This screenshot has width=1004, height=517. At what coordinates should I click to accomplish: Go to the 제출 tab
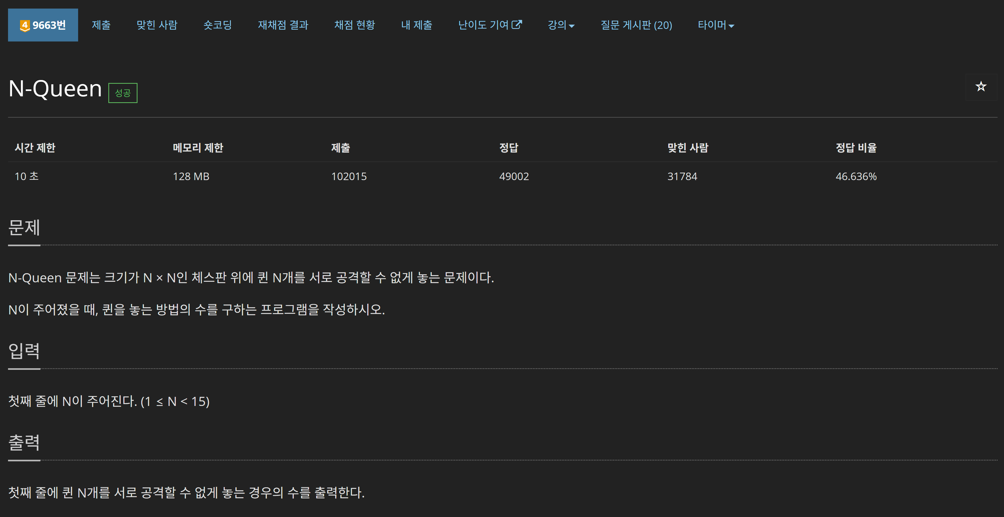[x=101, y=25]
